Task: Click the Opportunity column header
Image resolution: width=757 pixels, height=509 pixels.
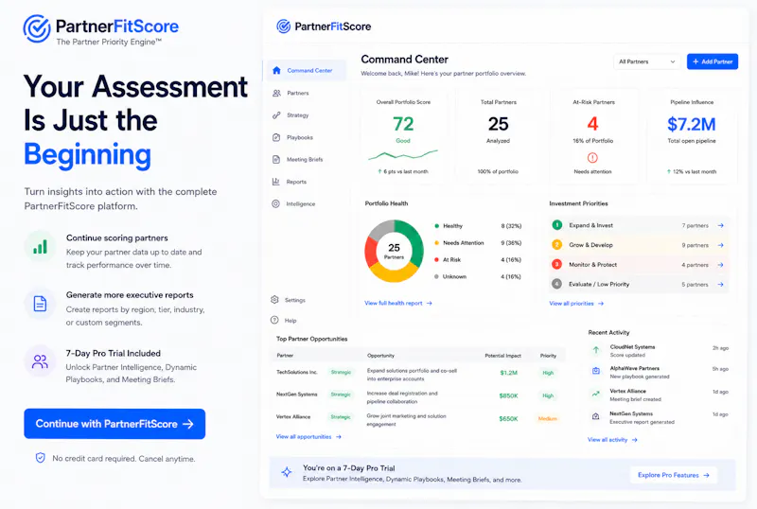Action: tap(380, 356)
